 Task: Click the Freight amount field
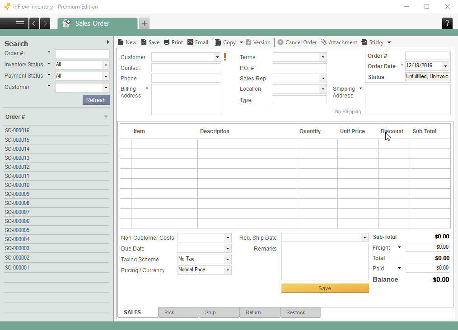click(x=427, y=247)
